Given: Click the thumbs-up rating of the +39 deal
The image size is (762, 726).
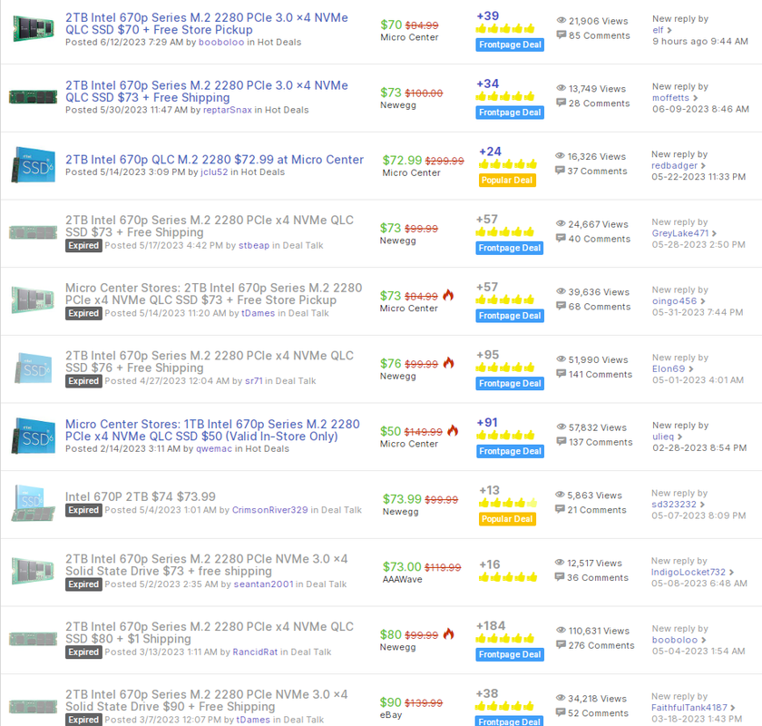Looking at the screenshot, I should pos(505,29).
